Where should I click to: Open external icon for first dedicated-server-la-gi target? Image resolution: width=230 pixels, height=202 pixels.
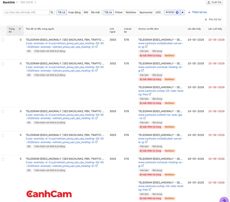click(x=146, y=47)
